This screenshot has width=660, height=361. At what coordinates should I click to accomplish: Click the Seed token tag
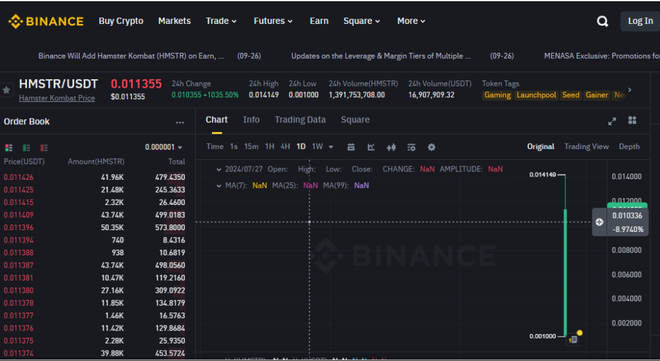point(570,95)
